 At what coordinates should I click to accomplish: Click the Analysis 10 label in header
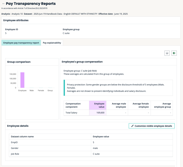pos(17,14)
